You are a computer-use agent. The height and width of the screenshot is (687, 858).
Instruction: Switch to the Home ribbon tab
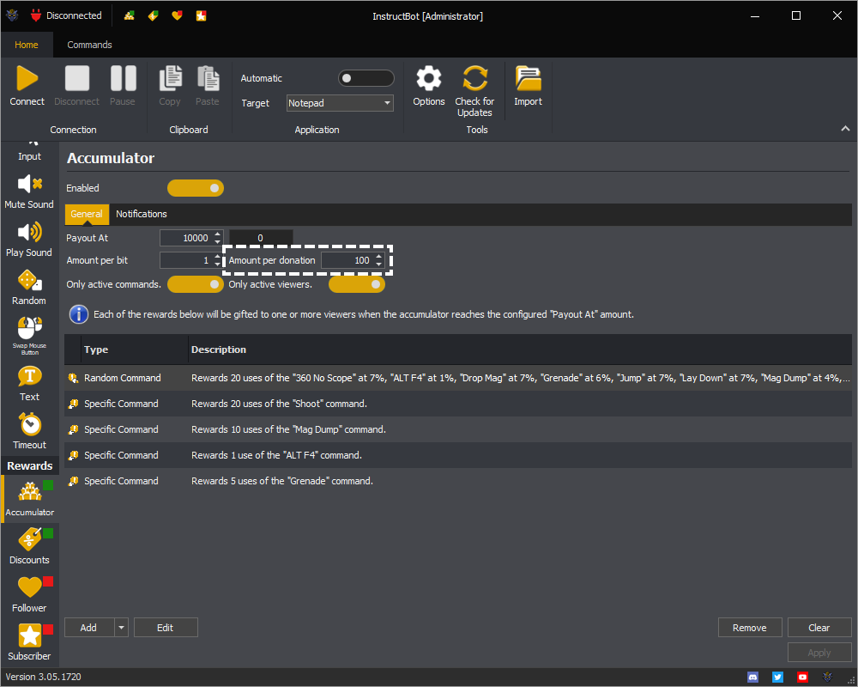pos(27,45)
